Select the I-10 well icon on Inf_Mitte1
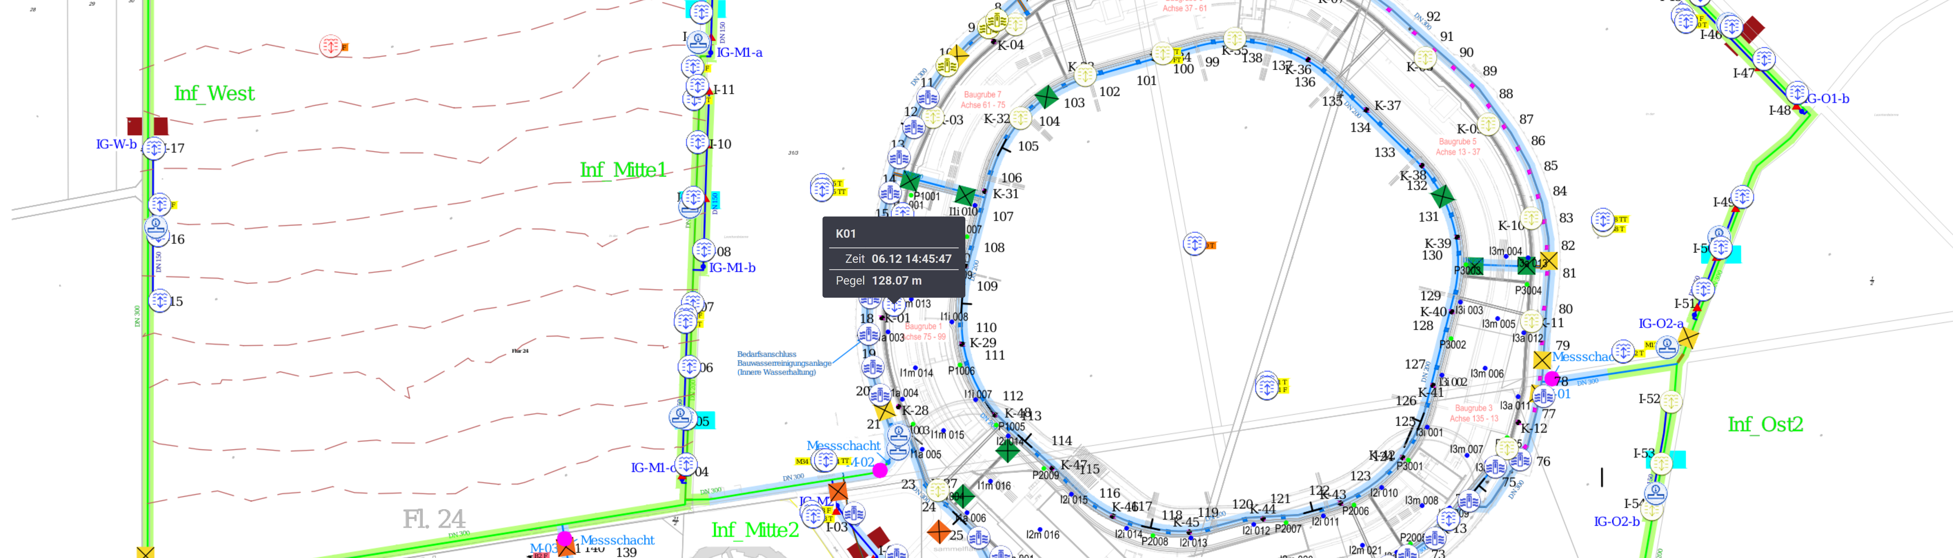This screenshot has height=558, width=1953. 698,143
